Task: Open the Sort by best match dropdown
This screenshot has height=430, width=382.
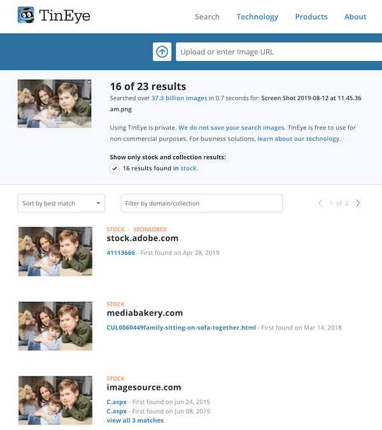Action: point(61,203)
